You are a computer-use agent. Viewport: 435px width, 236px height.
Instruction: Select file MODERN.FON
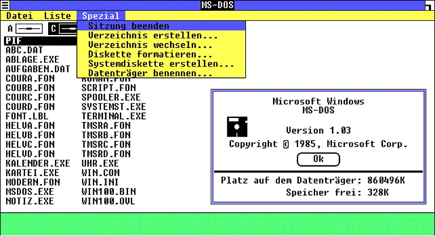point(33,182)
